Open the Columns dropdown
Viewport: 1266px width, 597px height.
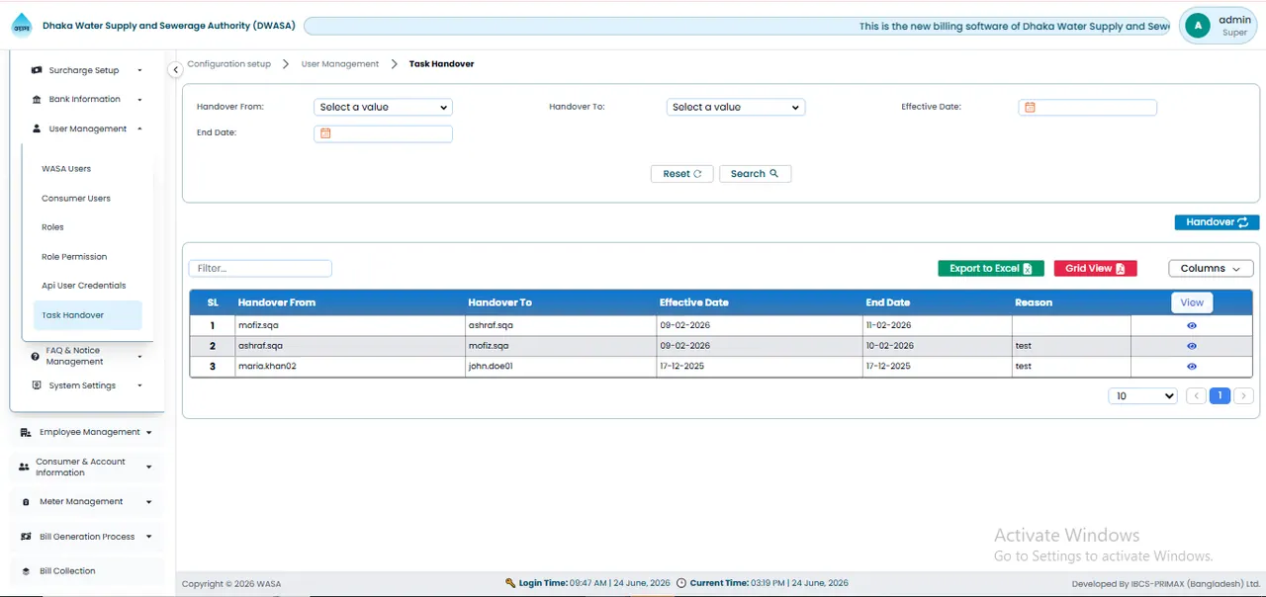click(1211, 268)
